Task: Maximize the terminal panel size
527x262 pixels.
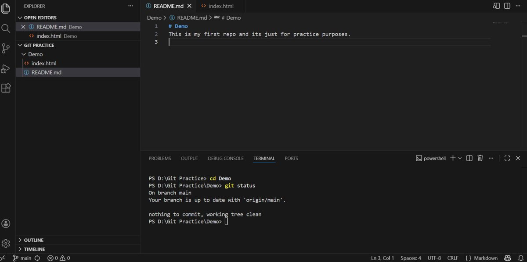Action: click(507, 158)
